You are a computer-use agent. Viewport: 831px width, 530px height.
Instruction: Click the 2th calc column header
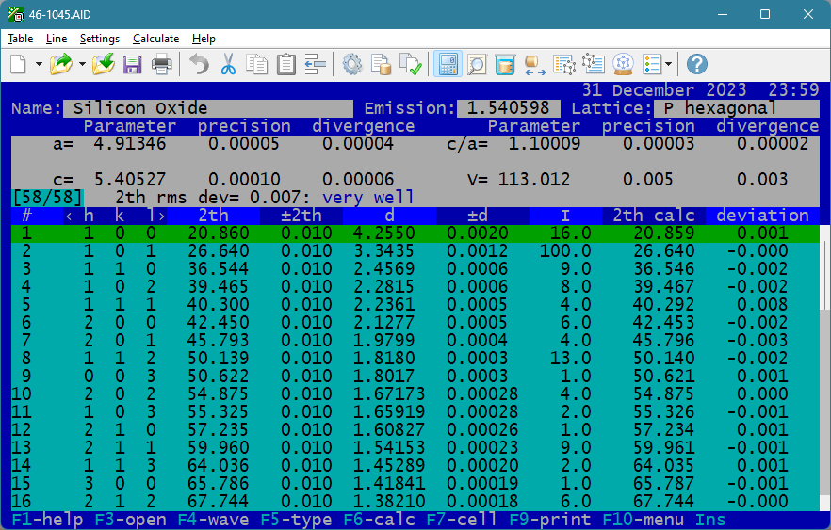pyautogui.click(x=654, y=216)
